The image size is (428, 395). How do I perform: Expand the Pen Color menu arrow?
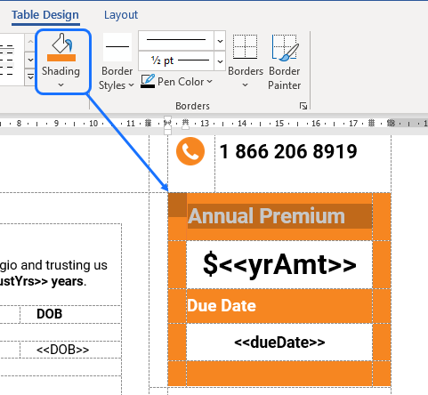210,81
